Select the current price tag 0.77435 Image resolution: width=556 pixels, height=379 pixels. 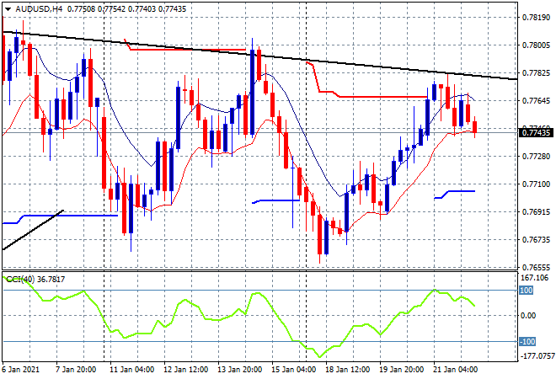pyautogui.click(x=536, y=133)
